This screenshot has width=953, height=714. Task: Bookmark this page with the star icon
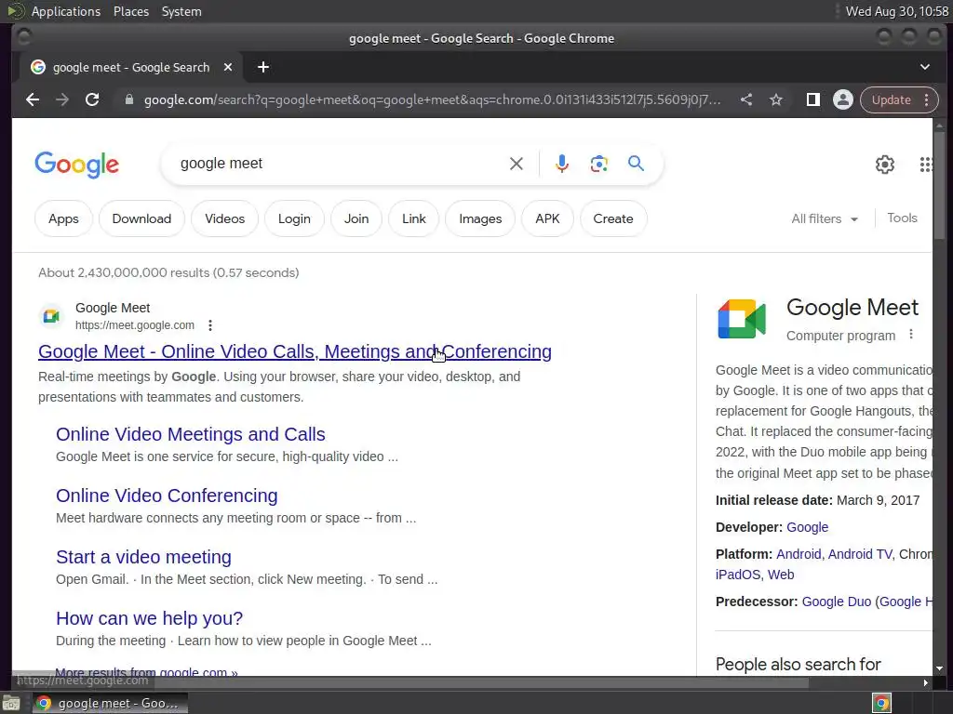click(x=776, y=99)
